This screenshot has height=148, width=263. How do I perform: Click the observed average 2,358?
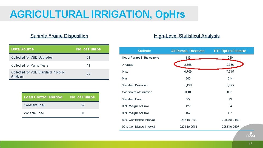point(188,65)
